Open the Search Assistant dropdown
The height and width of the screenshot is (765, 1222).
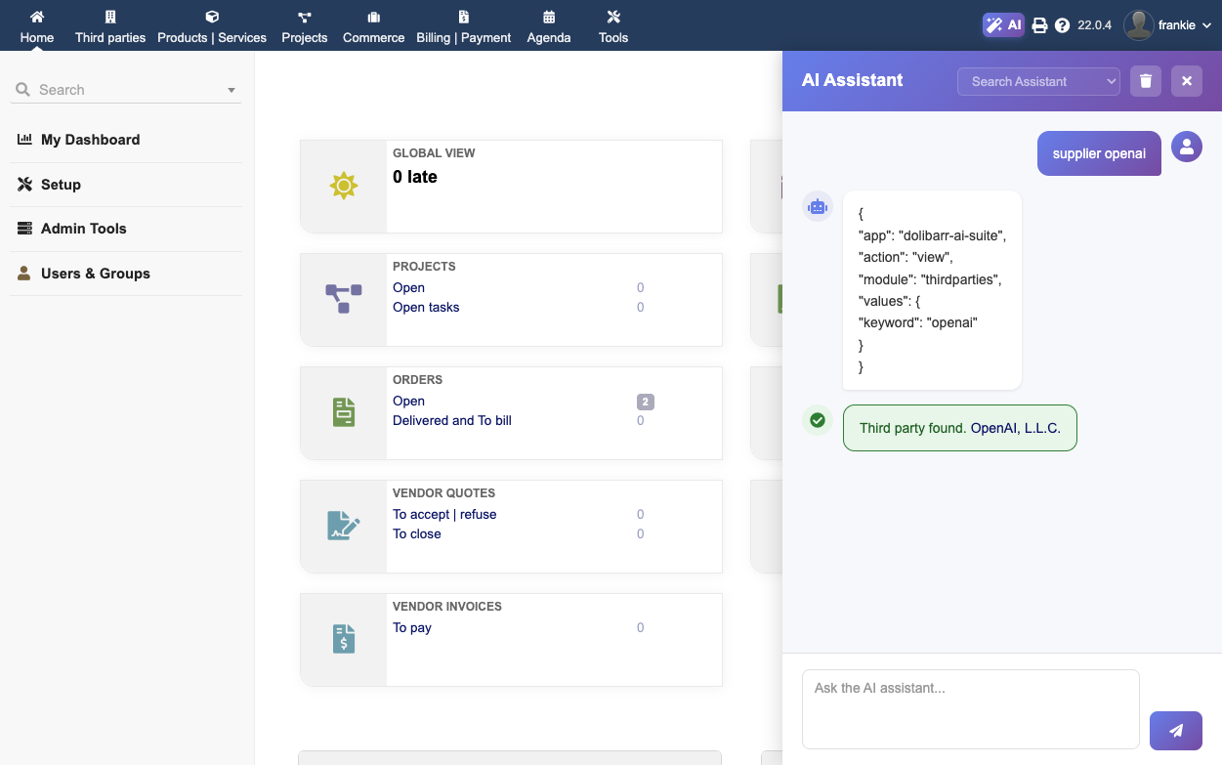(1037, 81)
